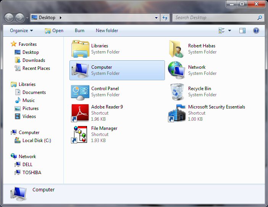Screen dimensions: 268x207
Task: Select Local Disk (C:) in navigation pane
Action: (x=36, y=141)
